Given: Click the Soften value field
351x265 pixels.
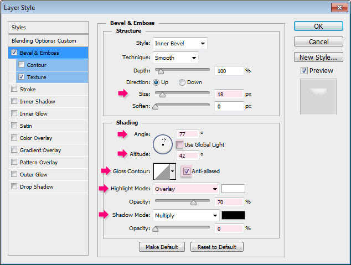Looking at the screenshot, I should tap(229, 106).
